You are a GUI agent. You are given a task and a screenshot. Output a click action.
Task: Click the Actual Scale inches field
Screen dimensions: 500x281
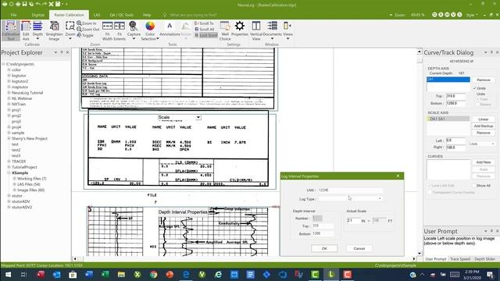(x=353, y=220)
